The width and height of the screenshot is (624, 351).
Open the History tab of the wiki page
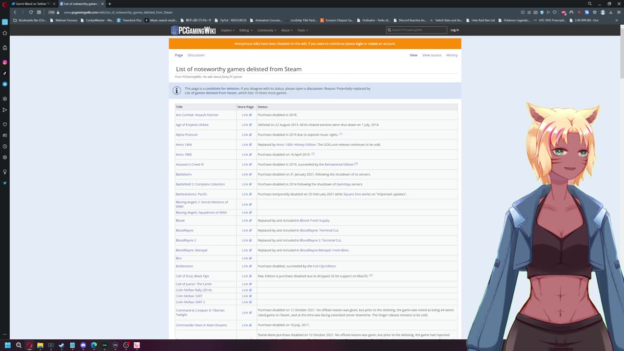tap(452, 55)
